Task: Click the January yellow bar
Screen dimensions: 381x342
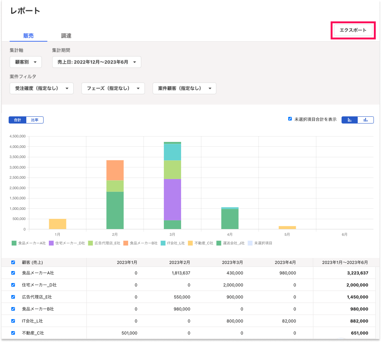Action: pos(57,224)
